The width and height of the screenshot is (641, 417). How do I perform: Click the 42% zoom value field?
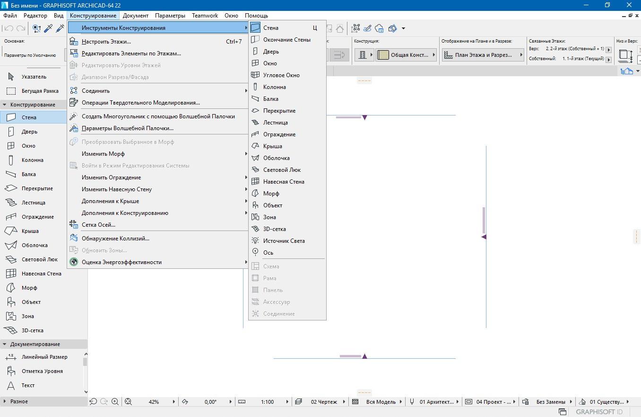tap(154, 402)
